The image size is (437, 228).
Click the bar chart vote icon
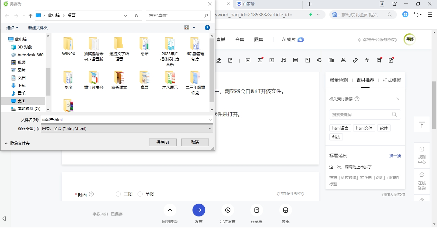tap(331, 60)
